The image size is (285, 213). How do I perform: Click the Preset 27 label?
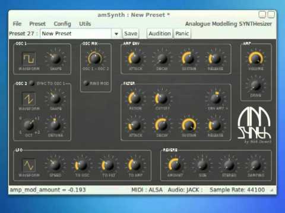(23, 34)
